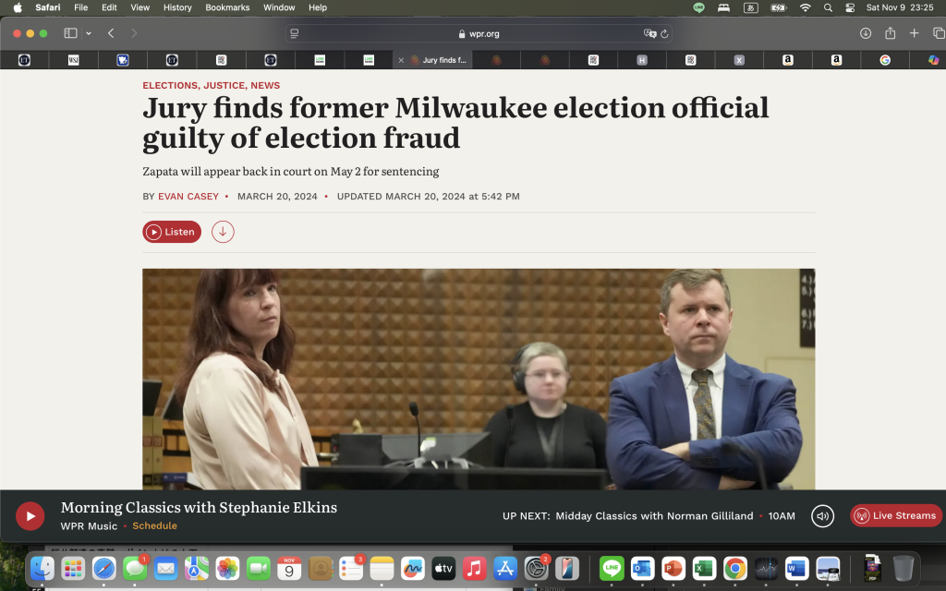Reload the page using the refresh icon
946x591 pixels.
[664, 33]
